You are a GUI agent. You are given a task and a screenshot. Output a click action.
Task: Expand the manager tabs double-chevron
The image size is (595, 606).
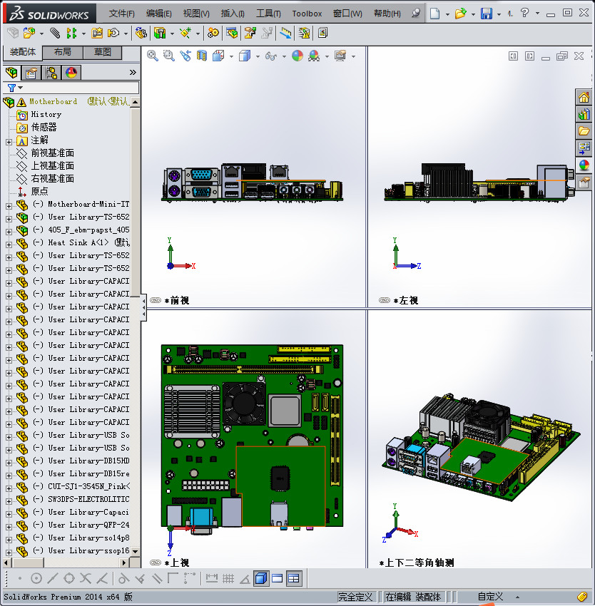pos(133,72)
